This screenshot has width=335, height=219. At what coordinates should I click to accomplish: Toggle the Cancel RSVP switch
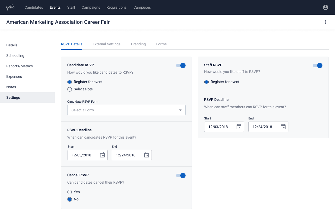coord(181,176)
